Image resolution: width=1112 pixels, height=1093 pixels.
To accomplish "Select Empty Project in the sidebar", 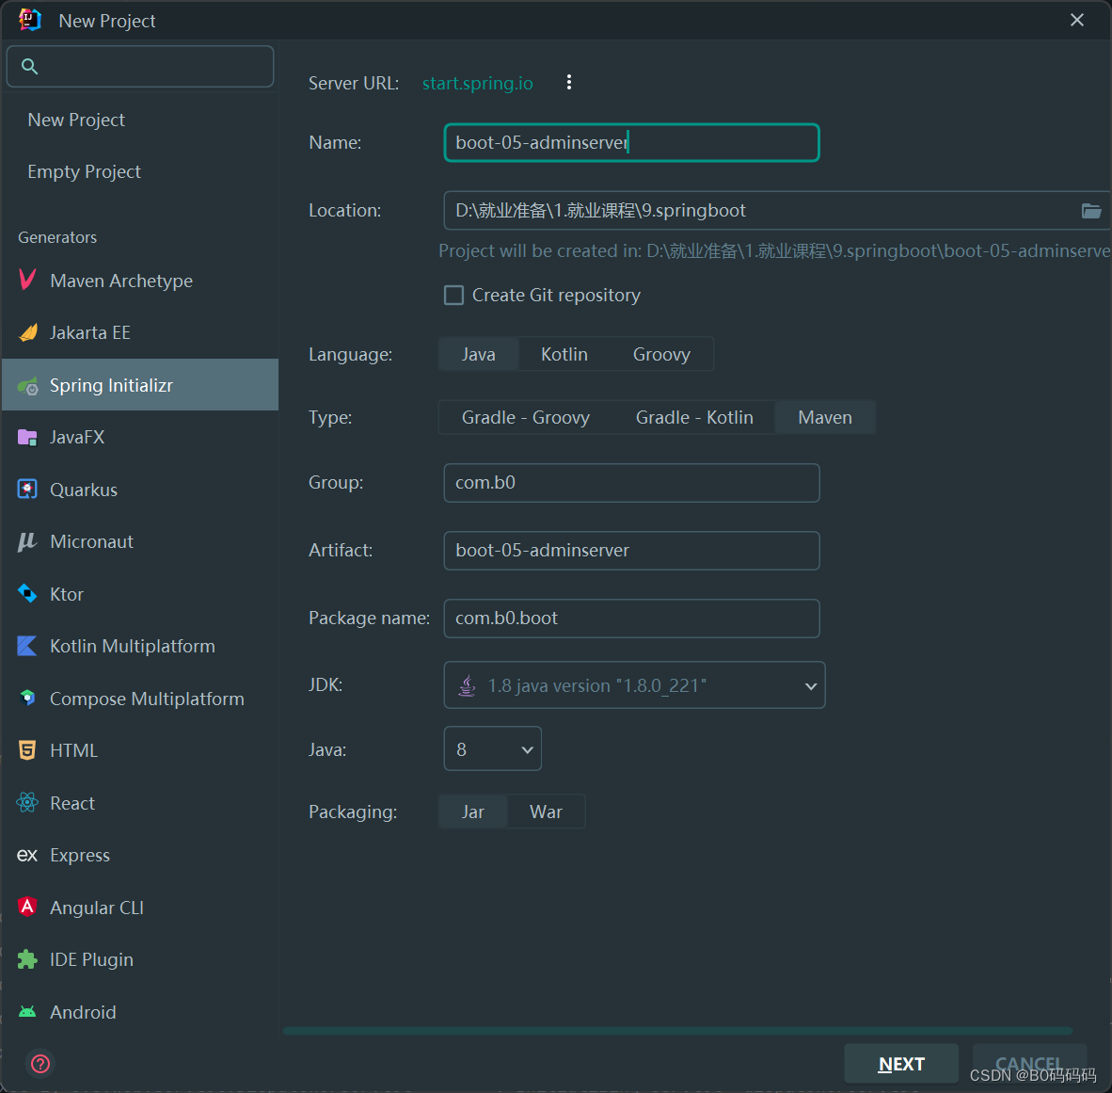I will tap(84, 171).
